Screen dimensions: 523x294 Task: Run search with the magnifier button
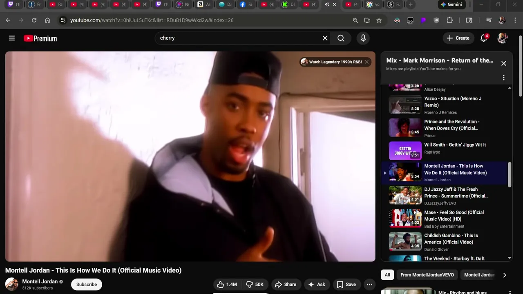341,38
